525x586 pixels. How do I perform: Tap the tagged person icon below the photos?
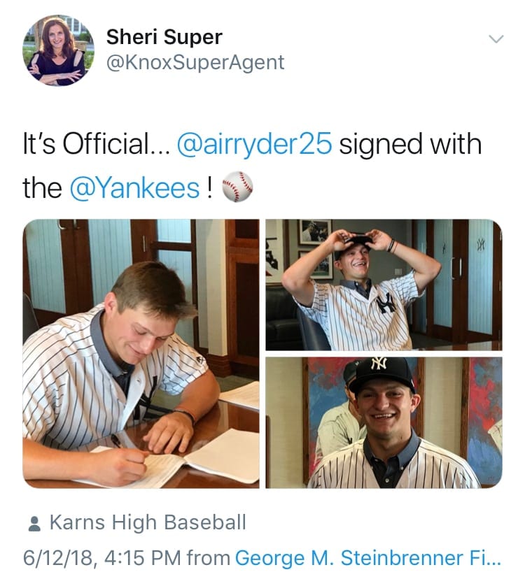34,523
